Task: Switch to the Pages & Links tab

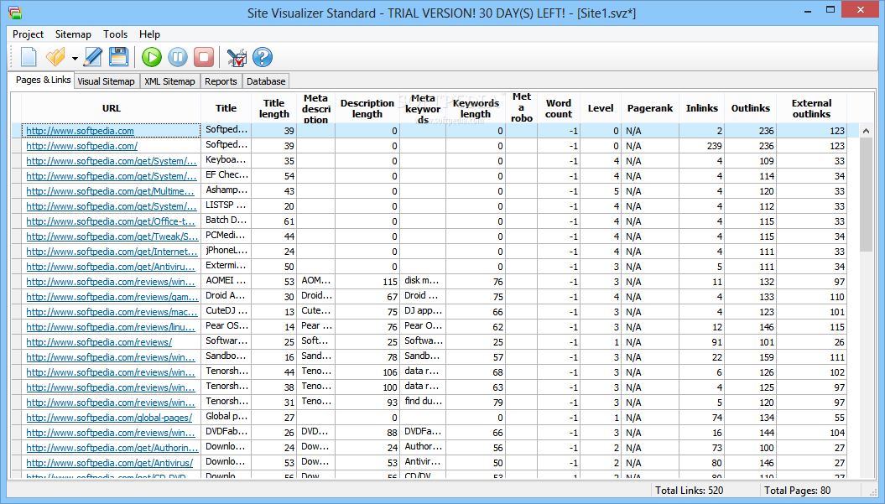Action: (43, 81)
